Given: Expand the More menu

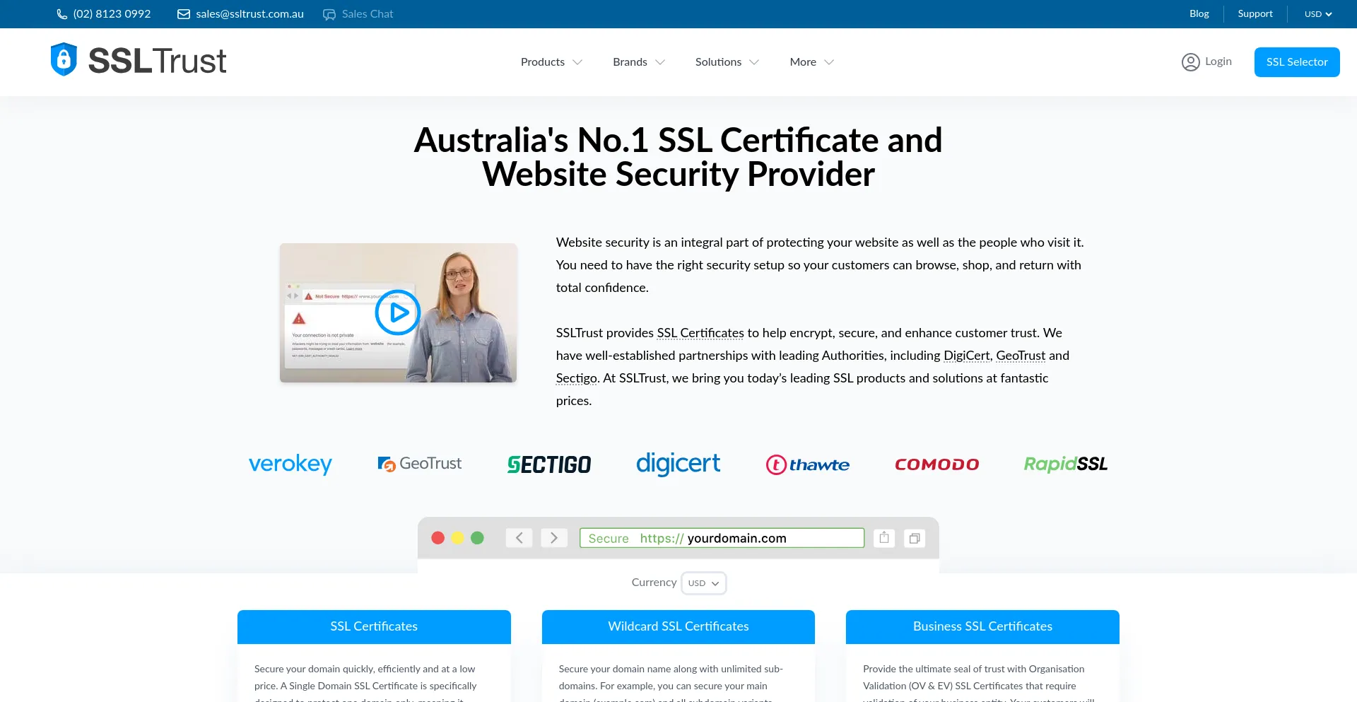Looking at the screenshot, I should point(812,62).
